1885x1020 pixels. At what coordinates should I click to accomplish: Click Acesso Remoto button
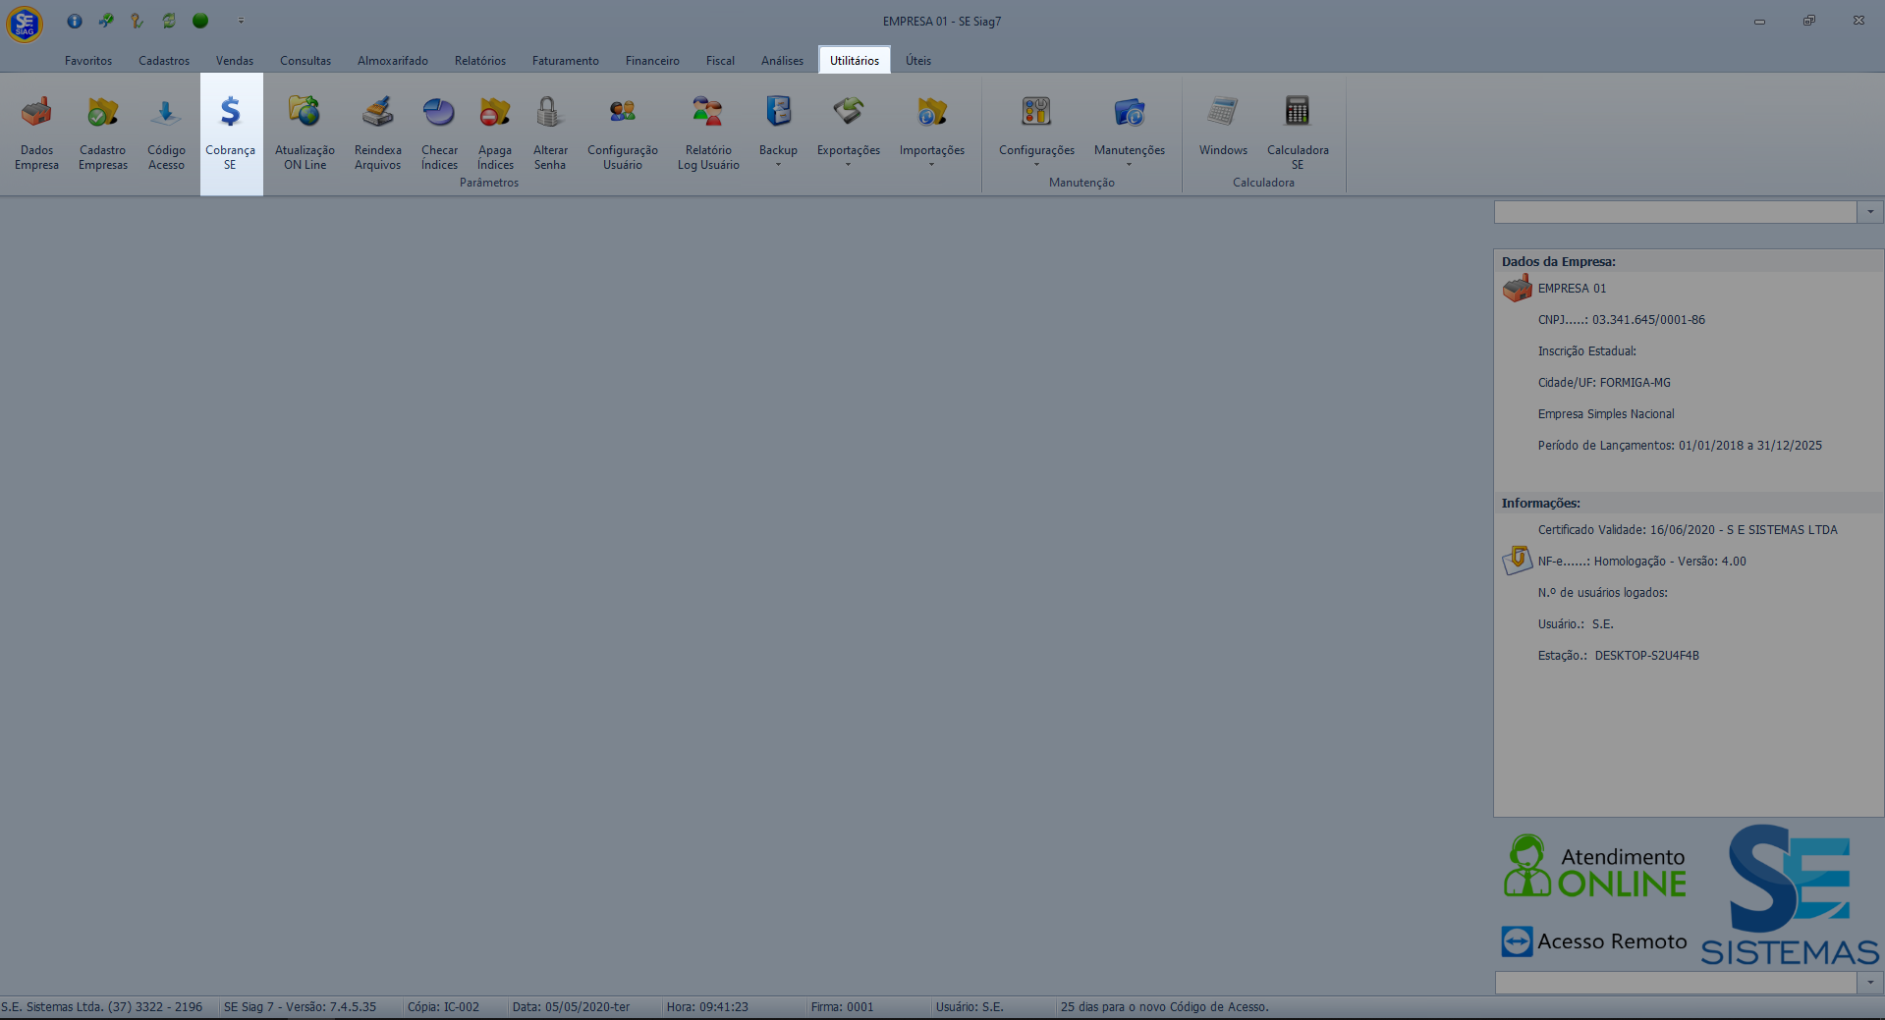(1594, 941)
